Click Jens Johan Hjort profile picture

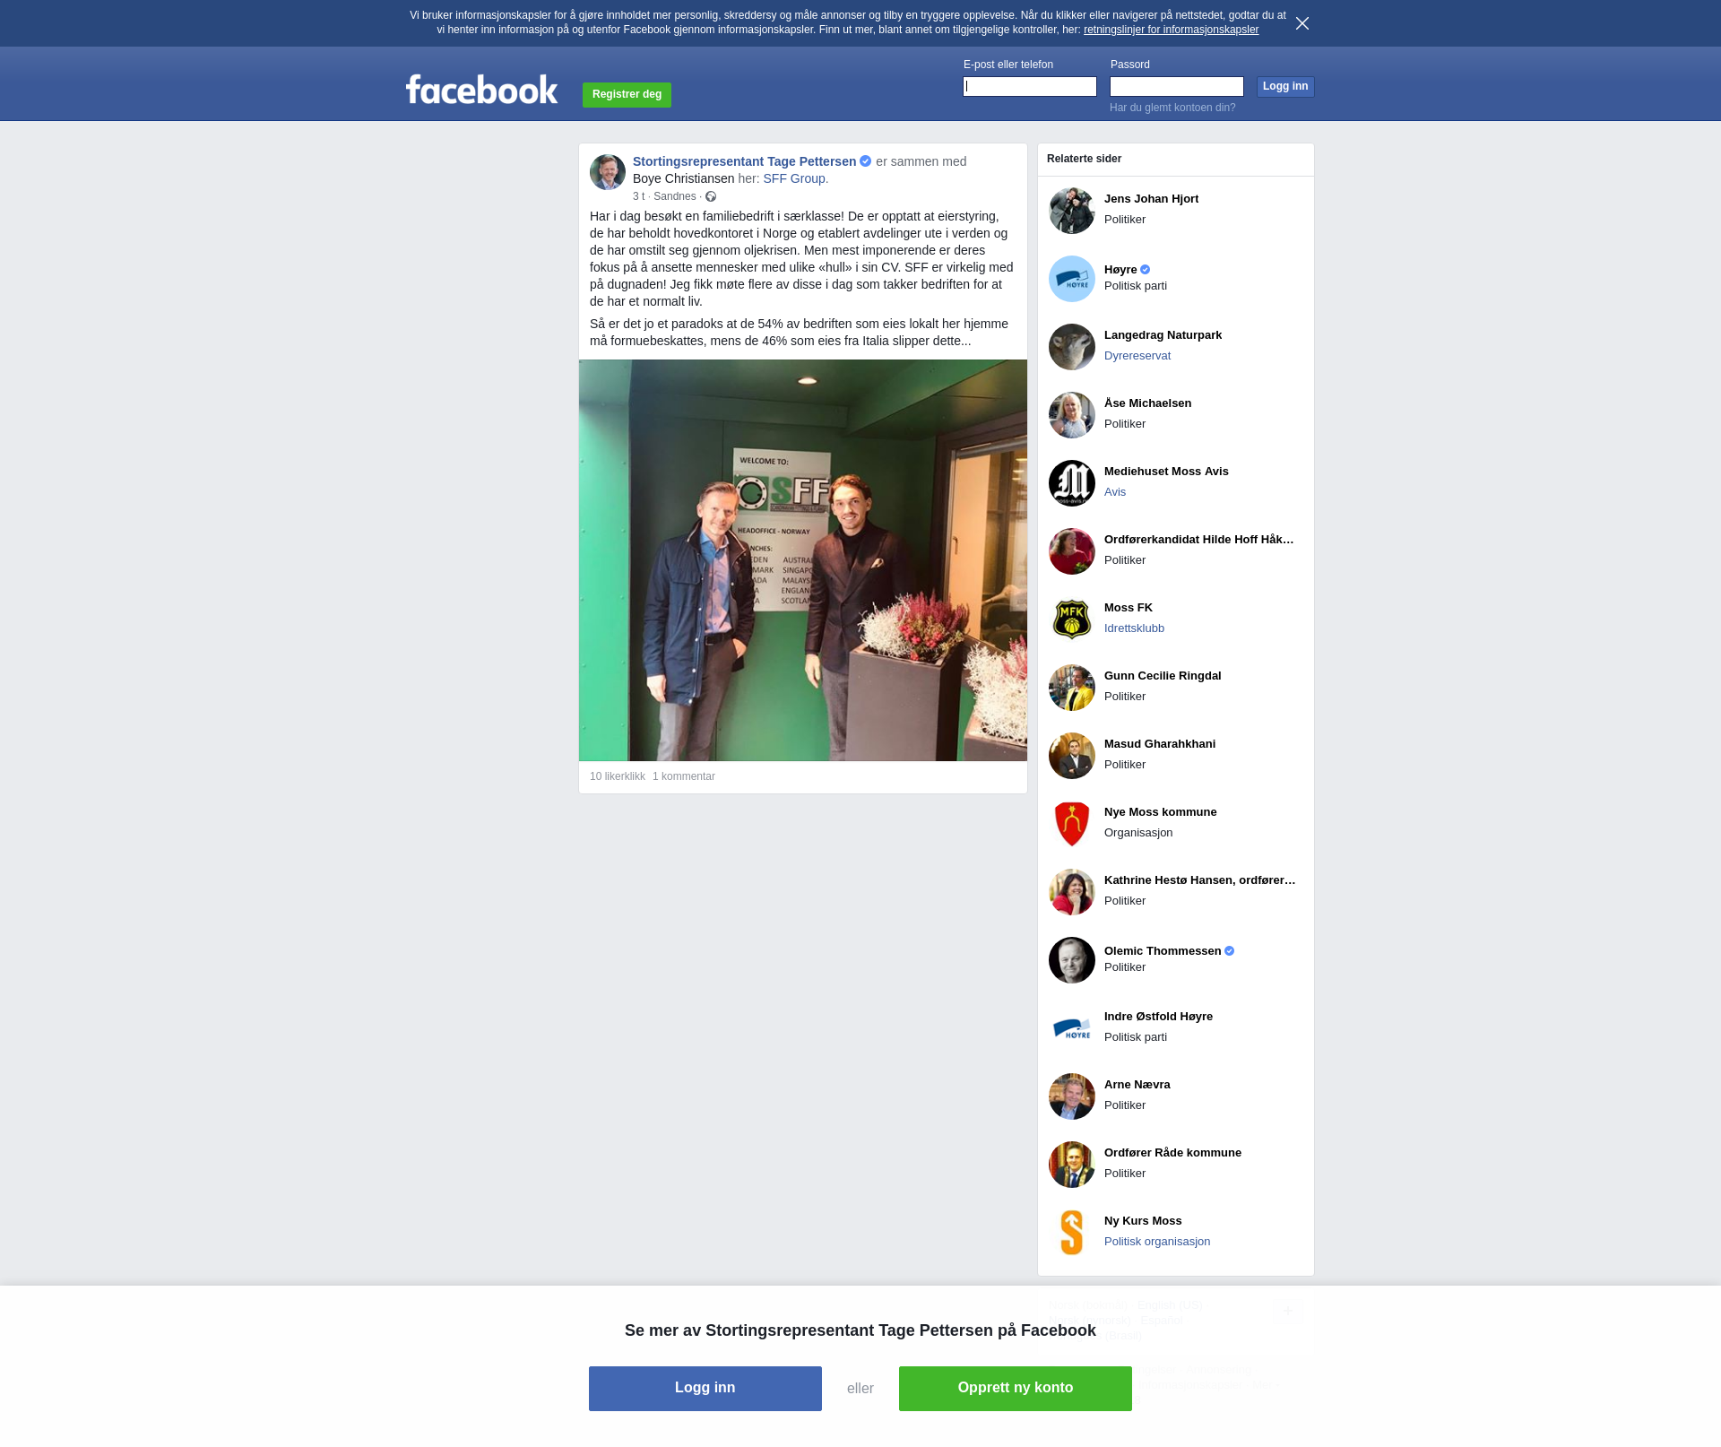tap(1072, 211)
